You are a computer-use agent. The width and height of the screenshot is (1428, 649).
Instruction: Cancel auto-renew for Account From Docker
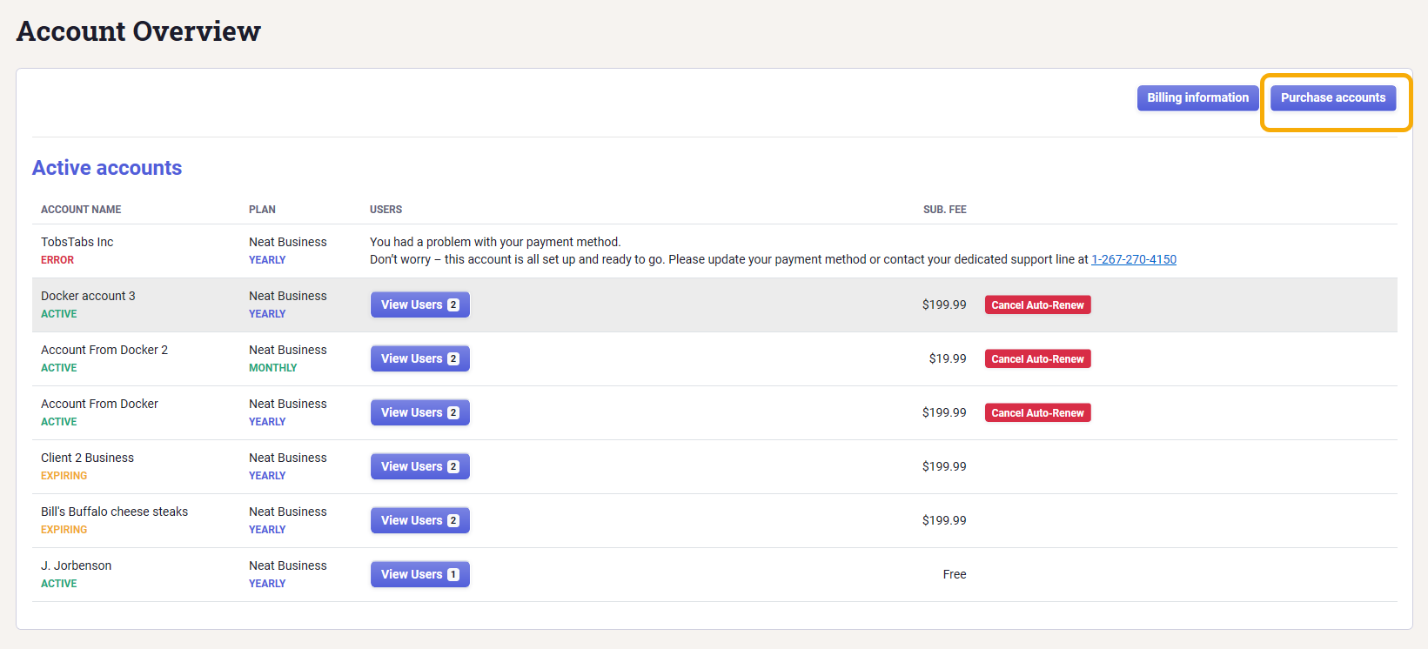point(1037,413)
